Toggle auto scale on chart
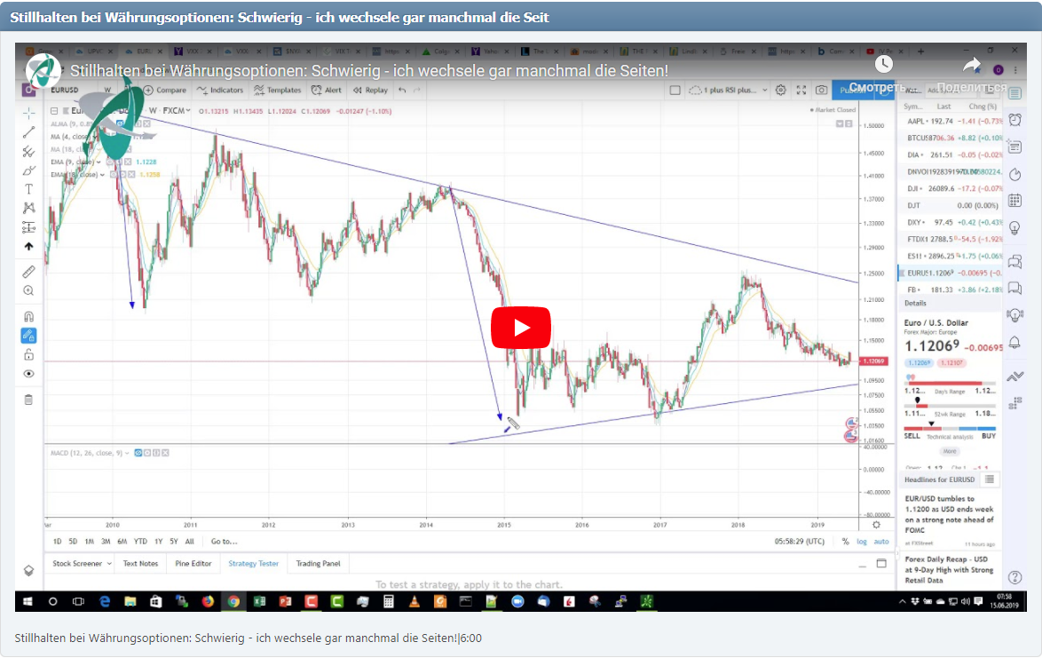Image resolution: width=1042 pixels, height=658 pixels. click(880, 541)
